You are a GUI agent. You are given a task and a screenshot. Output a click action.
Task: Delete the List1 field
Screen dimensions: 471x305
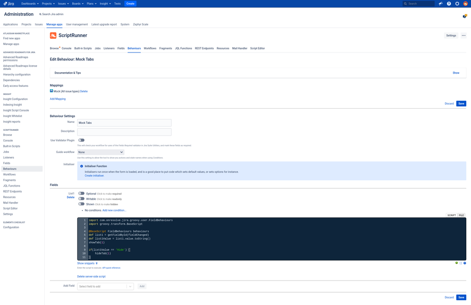click(x=71, y=197)
